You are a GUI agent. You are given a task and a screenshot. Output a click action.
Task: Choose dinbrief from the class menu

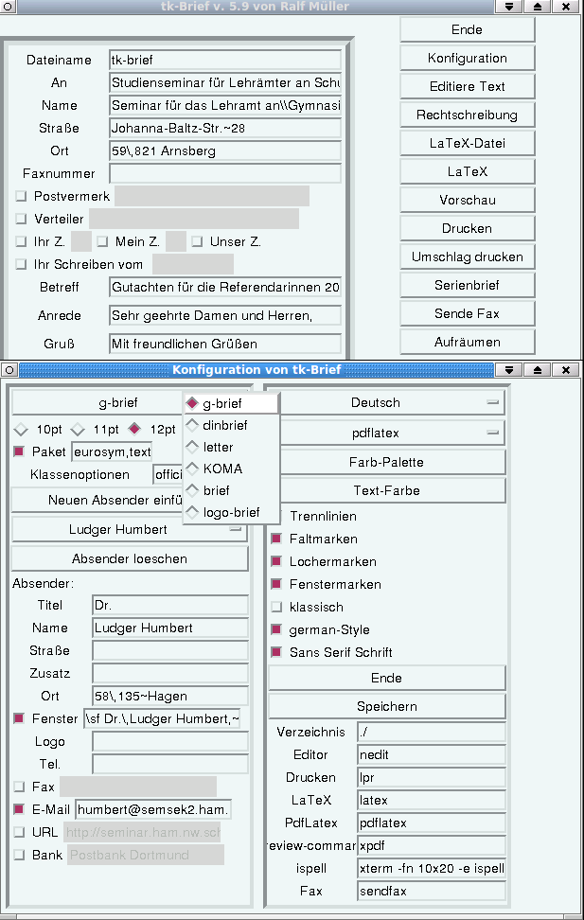click(x=231, y=425)
